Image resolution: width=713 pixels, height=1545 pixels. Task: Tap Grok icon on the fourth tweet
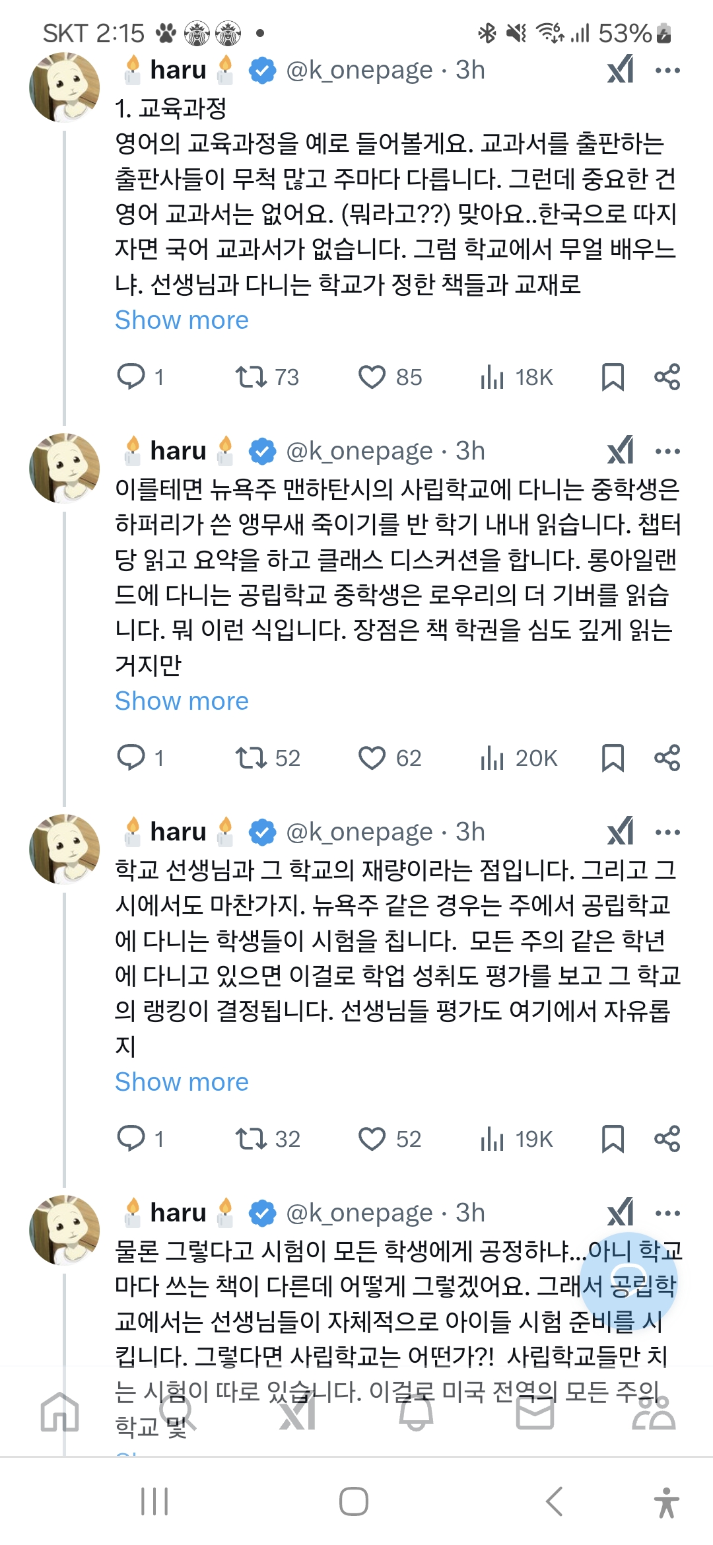[621, 1213]
